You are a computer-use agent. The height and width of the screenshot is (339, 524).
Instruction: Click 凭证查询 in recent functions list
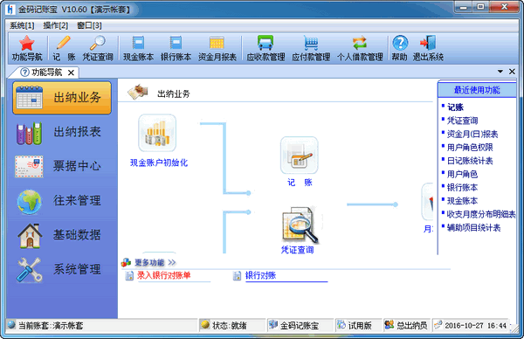(x=463, y=121)
